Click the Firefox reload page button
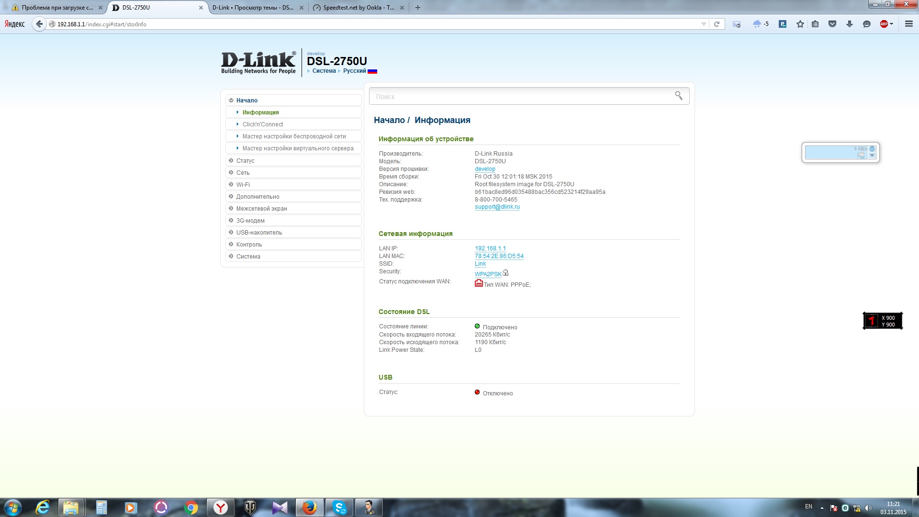Viewport: 919px width, 517px height. click(x=717, y=24)
